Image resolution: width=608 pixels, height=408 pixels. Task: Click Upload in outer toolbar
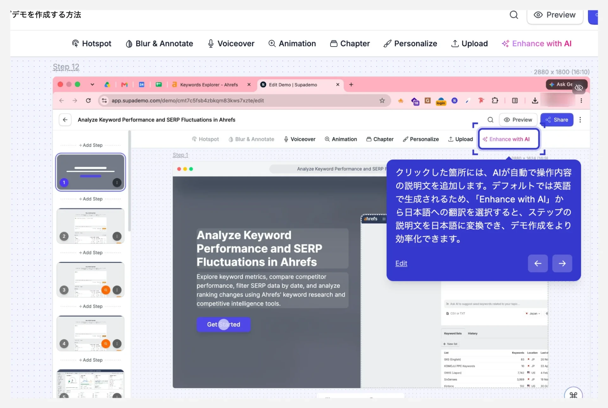click(x=469, y=43)
